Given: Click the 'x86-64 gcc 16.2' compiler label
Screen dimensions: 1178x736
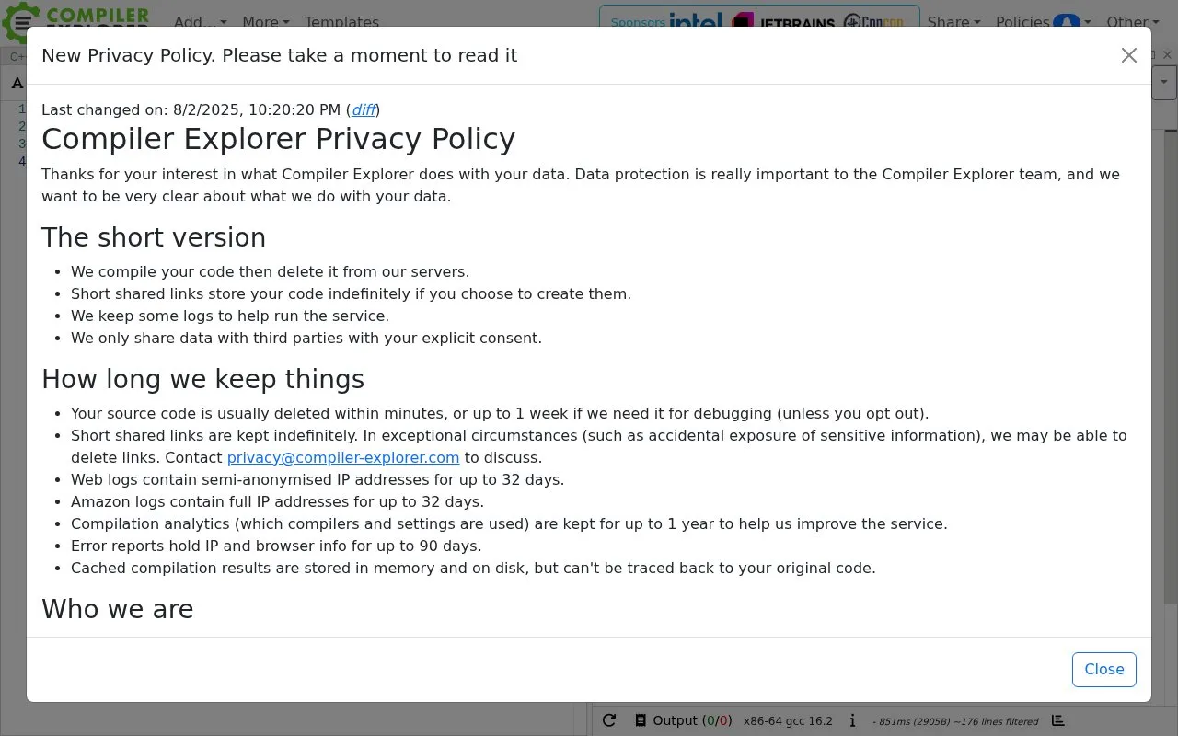Looking at the screenshot, I should (788, 720).
